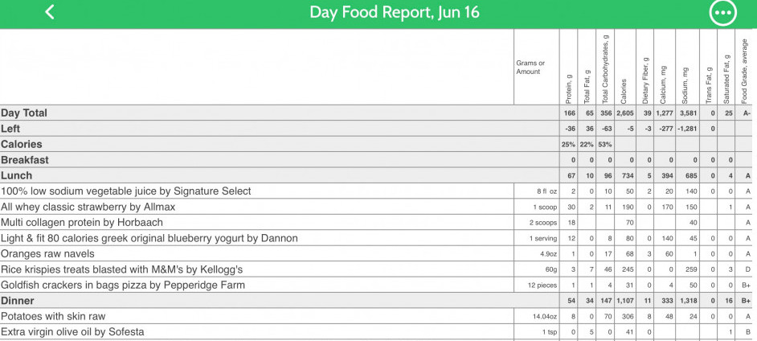The height and width of the screenshot is (341, 757).
Task: Select Rice krispies treats by Kellogg's
Action: 378,269
